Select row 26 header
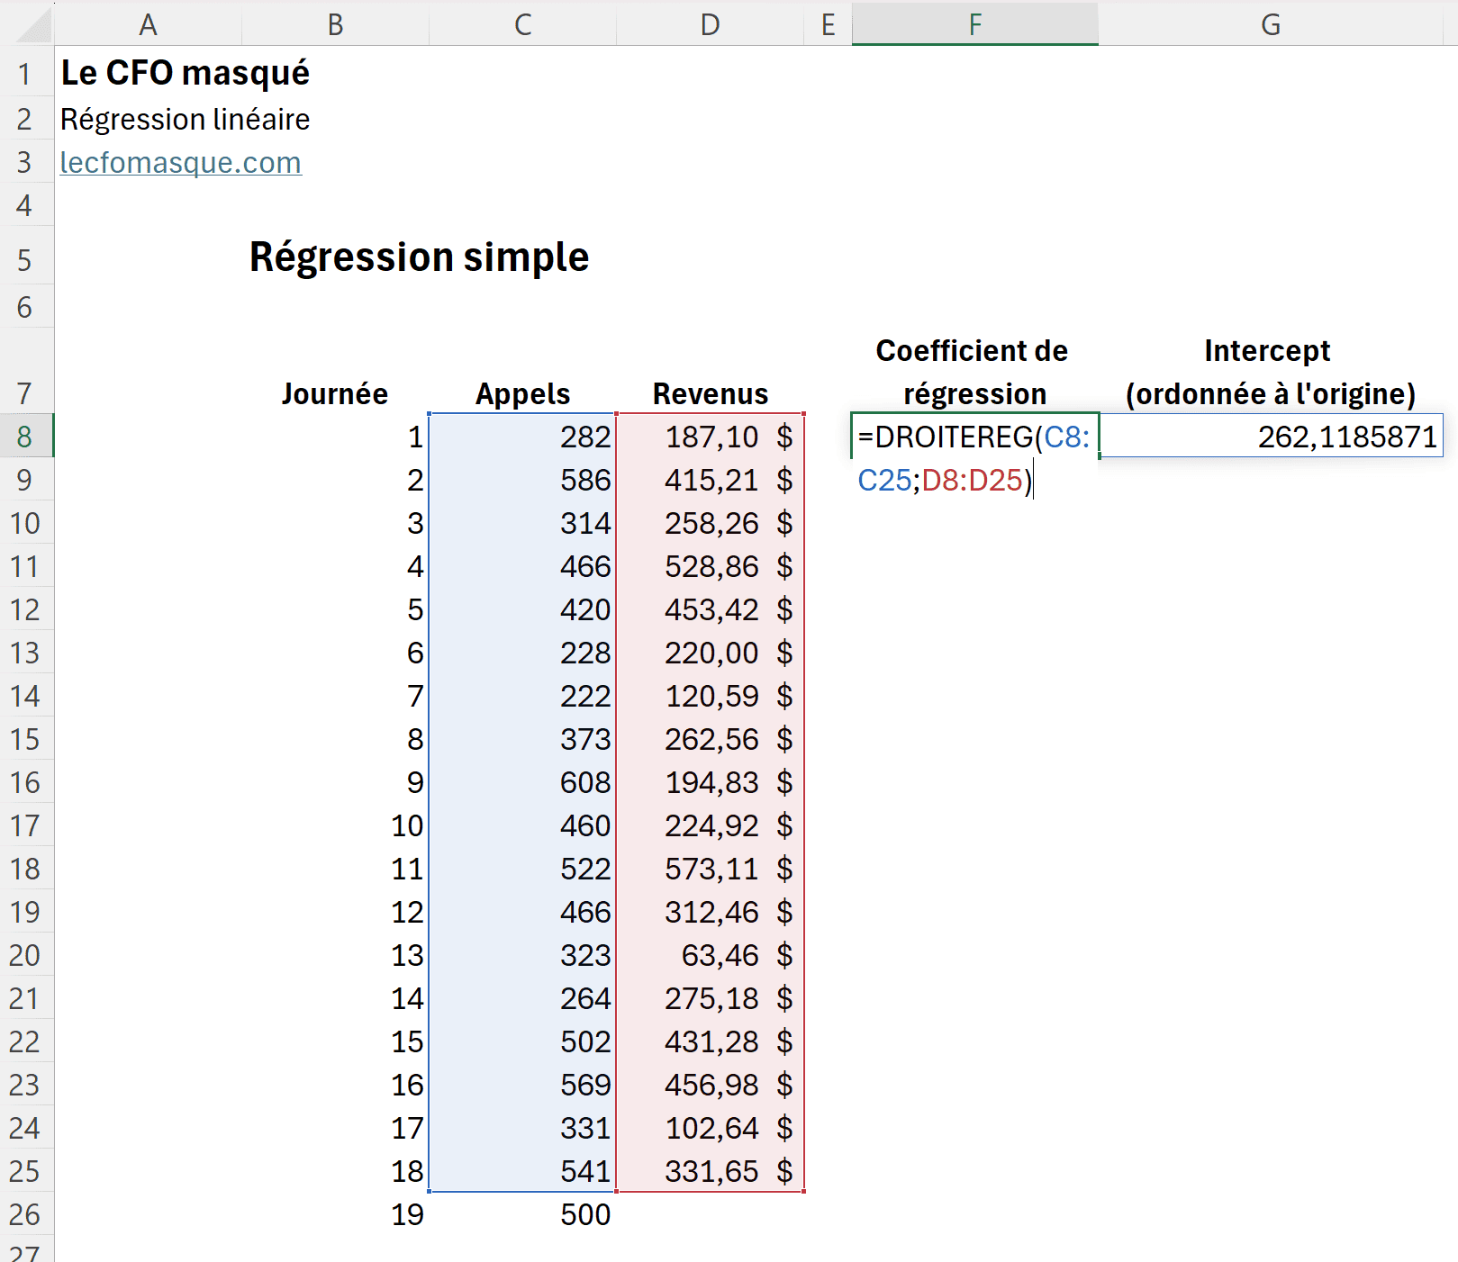This screenshot has width=1458, height=1262. (25, 1214)
